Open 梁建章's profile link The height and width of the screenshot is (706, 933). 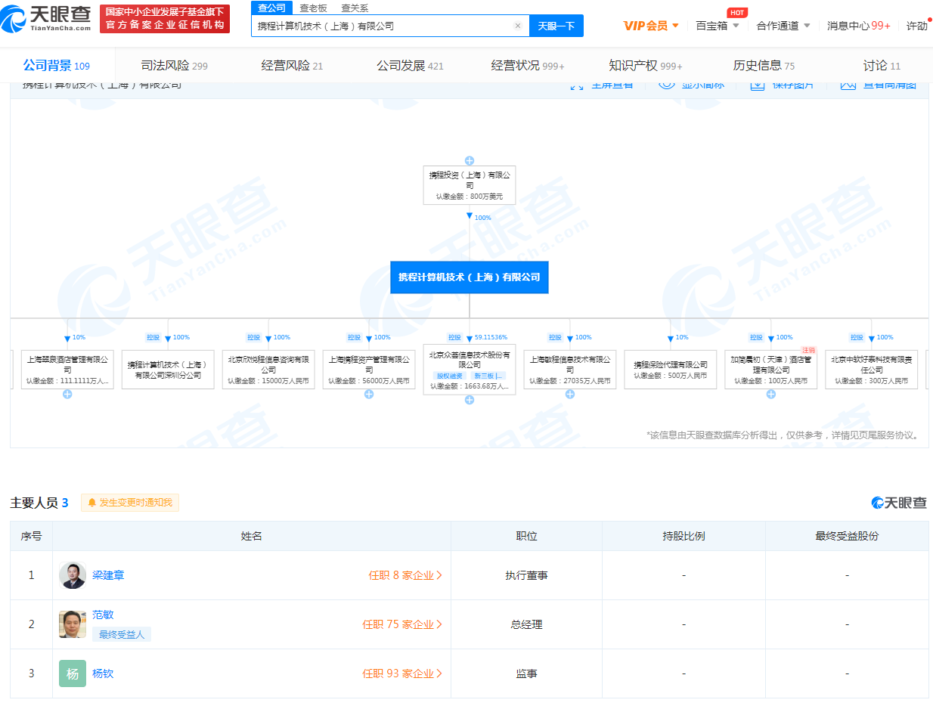pyautogui.click(x=108, y=575)
